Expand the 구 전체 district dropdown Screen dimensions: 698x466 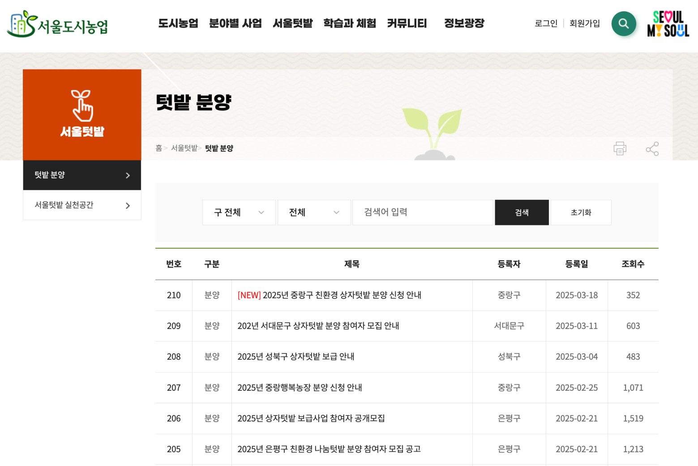pyautogui.click(x=239, y=212)
